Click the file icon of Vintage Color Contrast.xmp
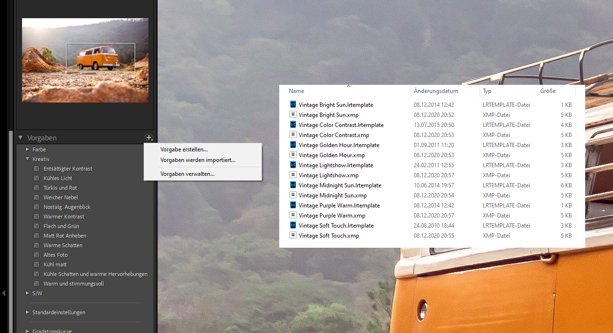Screen dimensions: 613x333 (293, 135)
